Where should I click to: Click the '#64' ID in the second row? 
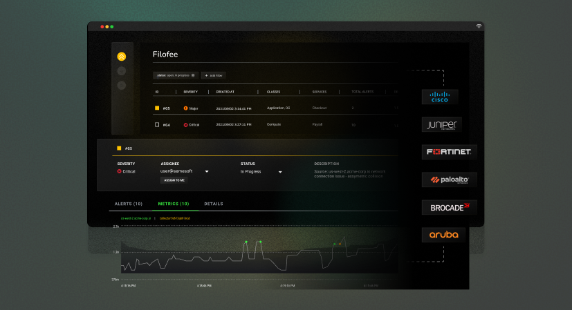[x=167, y=125]
